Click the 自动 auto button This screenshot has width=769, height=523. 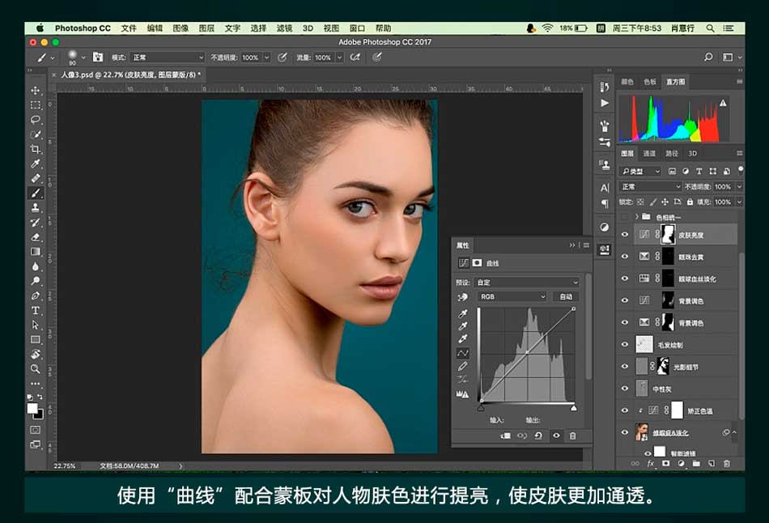566,297
